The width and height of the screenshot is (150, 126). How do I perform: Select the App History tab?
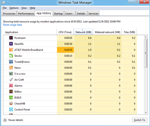coord(44,13)
